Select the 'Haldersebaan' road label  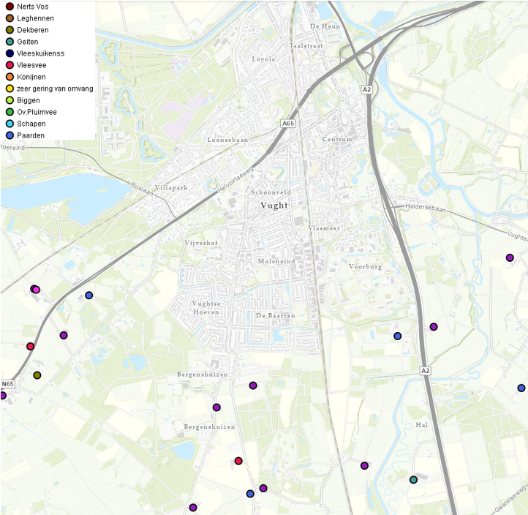click(426, 208)
